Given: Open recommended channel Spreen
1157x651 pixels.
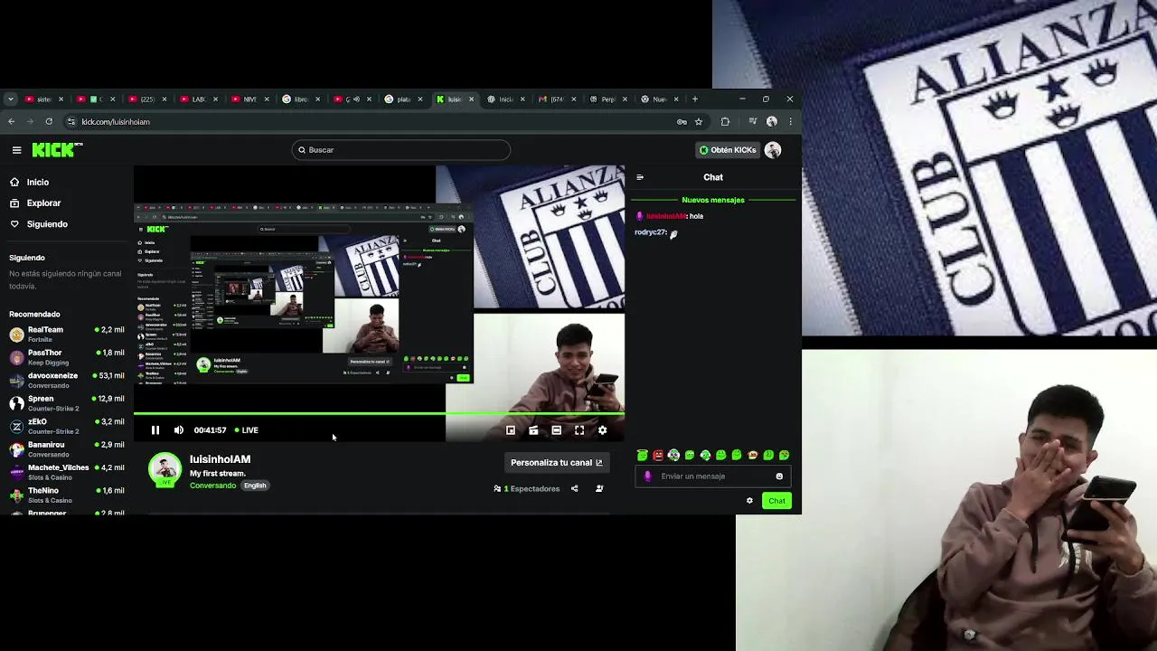Looking at the screenshot, I should pyautogui.click(x=67, y=403).
